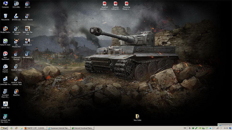
Task: Open the Recycle Bin
Action: [x=5, y=17]
